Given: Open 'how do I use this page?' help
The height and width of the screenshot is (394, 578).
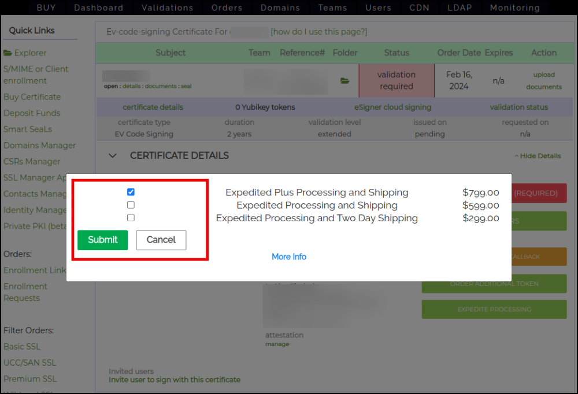Looking at the screenshot, I should [318, 32].
